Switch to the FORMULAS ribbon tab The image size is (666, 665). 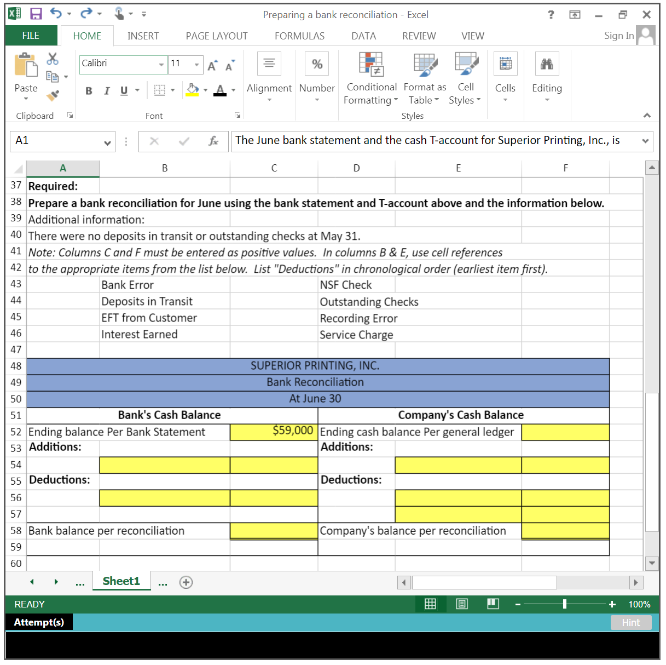click(299, 36)
